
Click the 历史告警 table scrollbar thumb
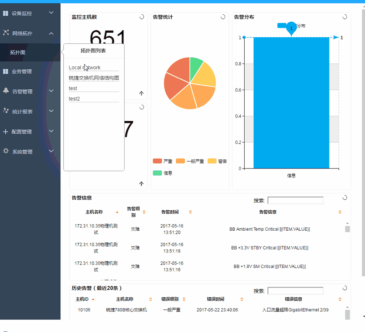[x=347, y=315]
